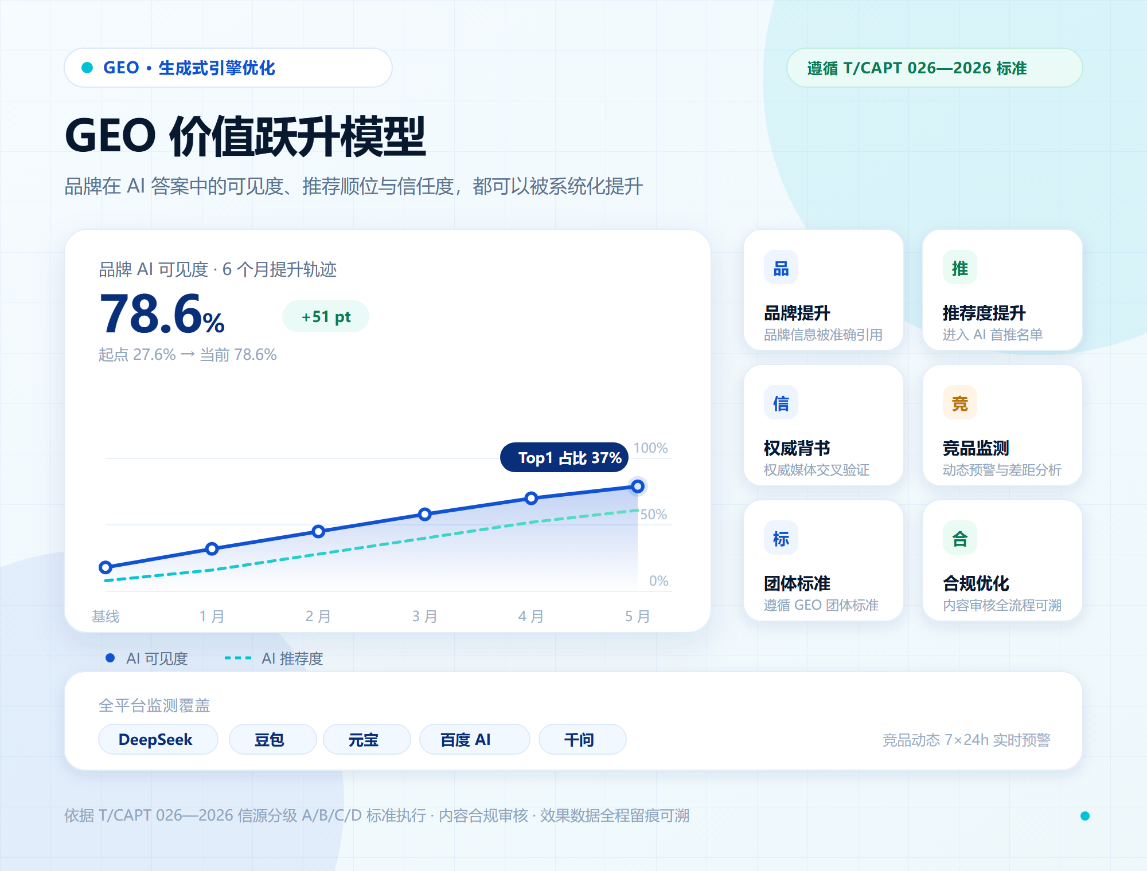
Task: Open the 遵循 T/CAPT 026—2026 标准 badge
Action: click(934, 68)
